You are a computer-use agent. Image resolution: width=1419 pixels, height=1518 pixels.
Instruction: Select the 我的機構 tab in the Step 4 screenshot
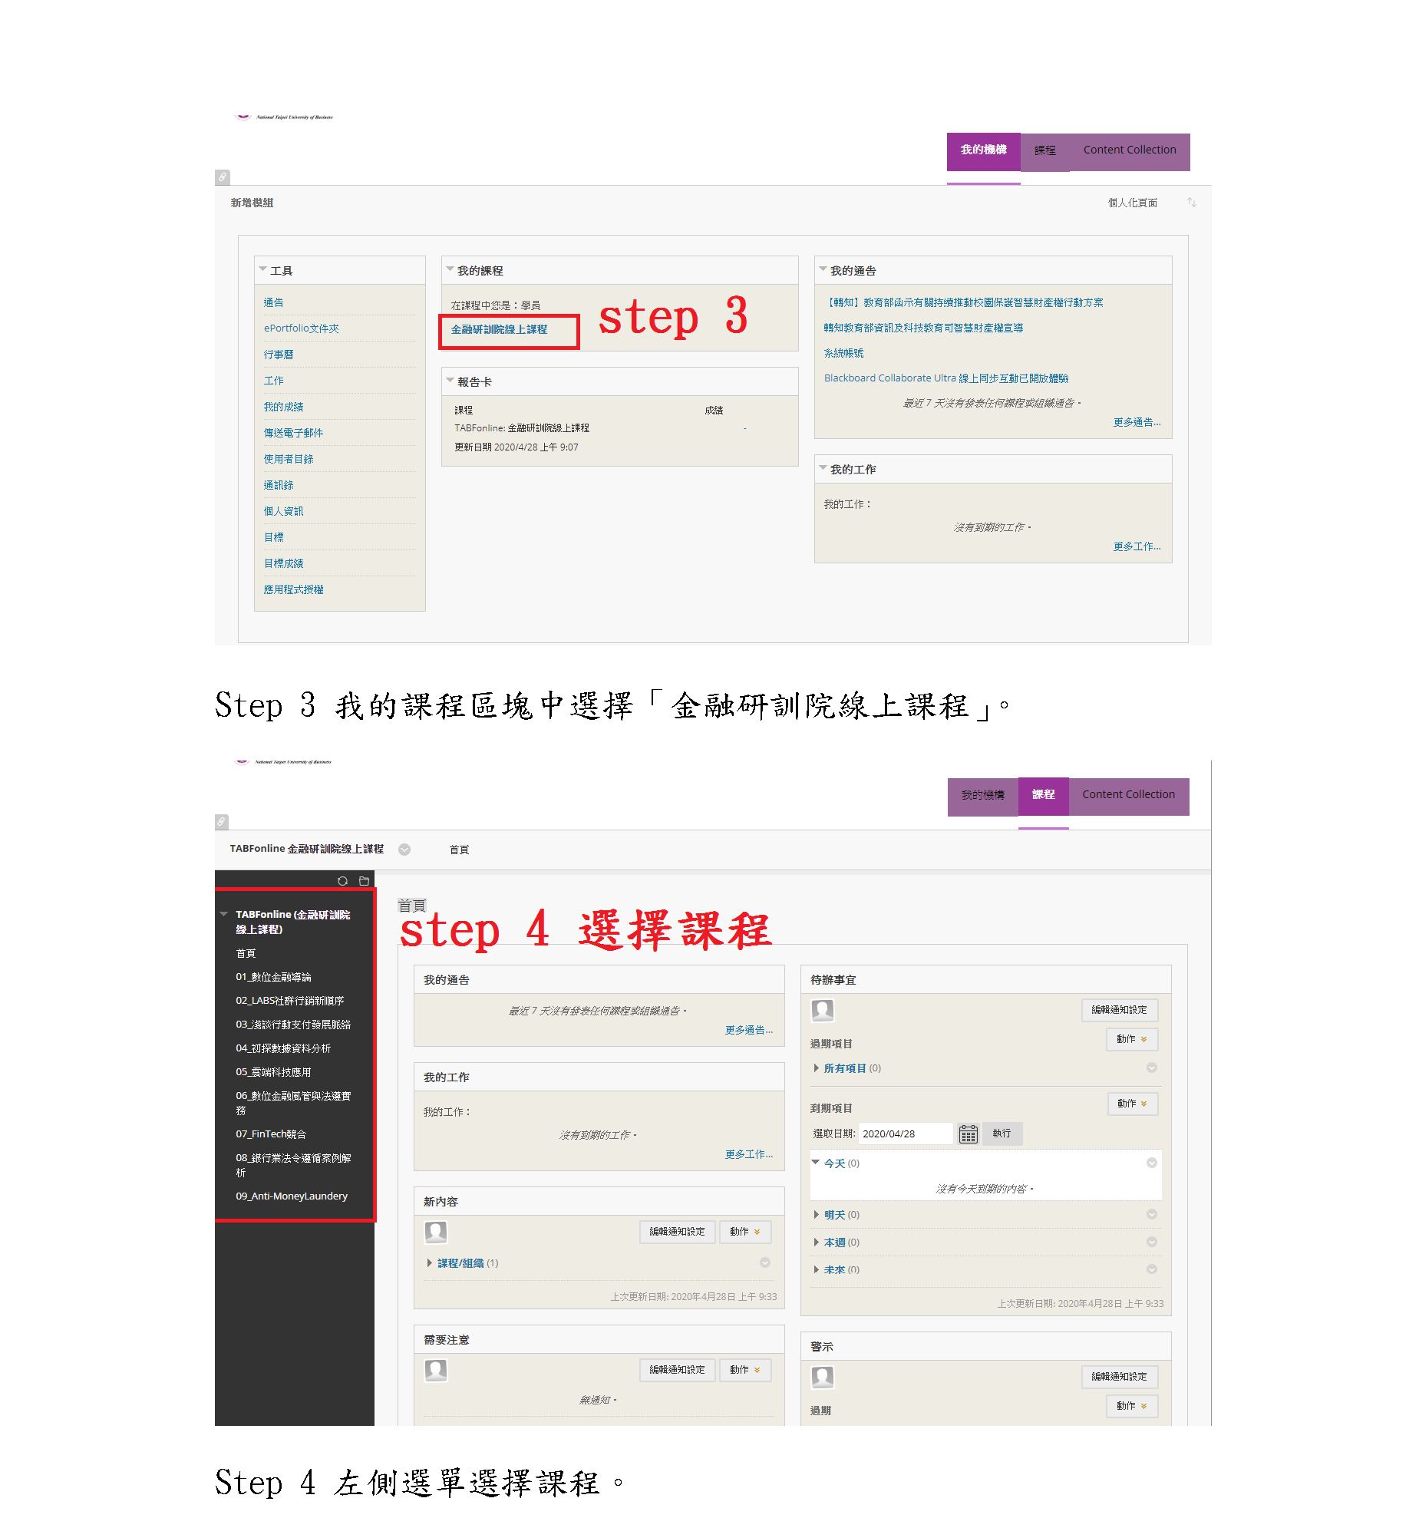click(x=982, y=796)
